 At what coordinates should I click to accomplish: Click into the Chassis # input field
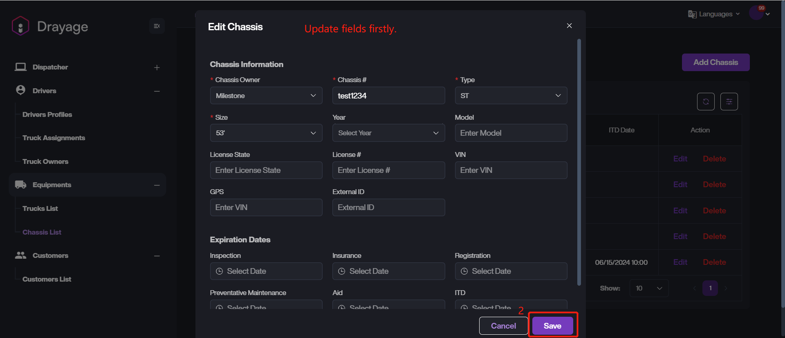point(388,96)
